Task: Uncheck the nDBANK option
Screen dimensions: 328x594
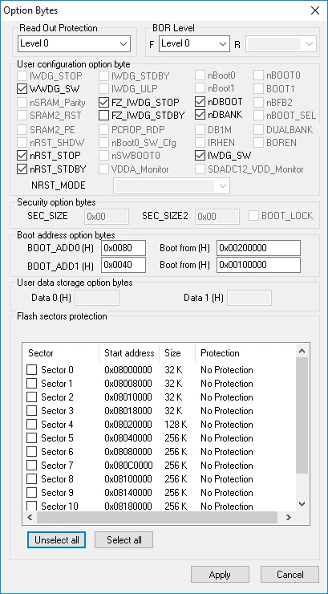Action: [x=200, y=115]
